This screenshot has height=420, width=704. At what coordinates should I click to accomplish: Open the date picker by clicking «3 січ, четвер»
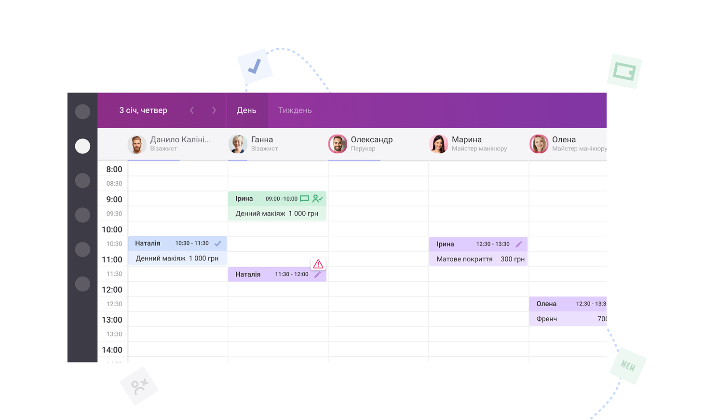click(143, 110)
